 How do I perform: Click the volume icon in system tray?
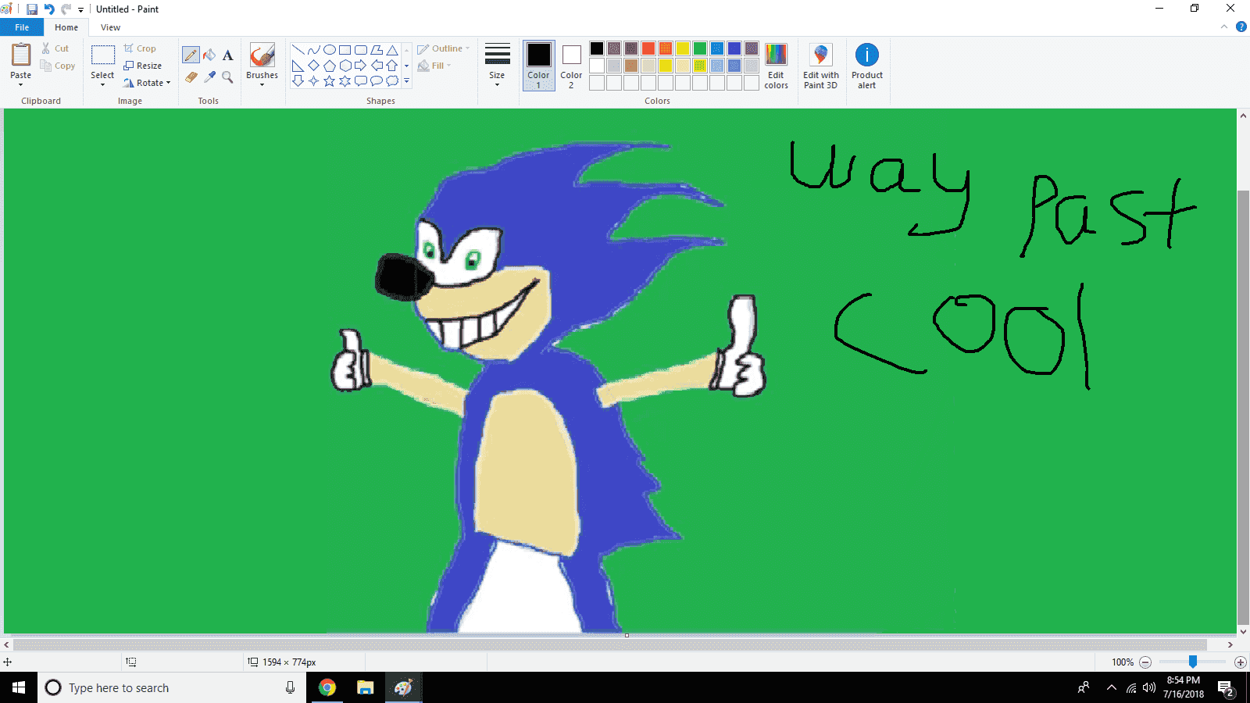pyautogui.click(x=1148, y=688)
